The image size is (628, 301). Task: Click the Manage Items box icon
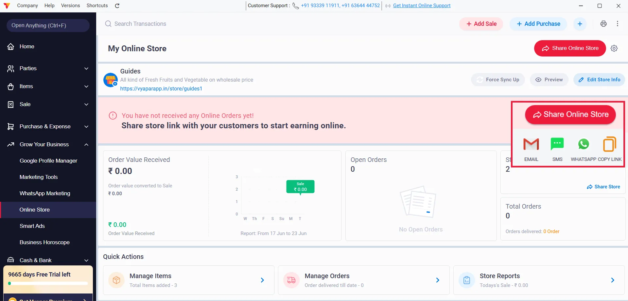116,280
